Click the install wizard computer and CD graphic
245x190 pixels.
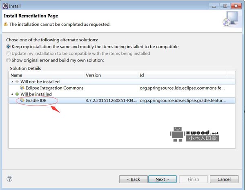click(231, 19)
